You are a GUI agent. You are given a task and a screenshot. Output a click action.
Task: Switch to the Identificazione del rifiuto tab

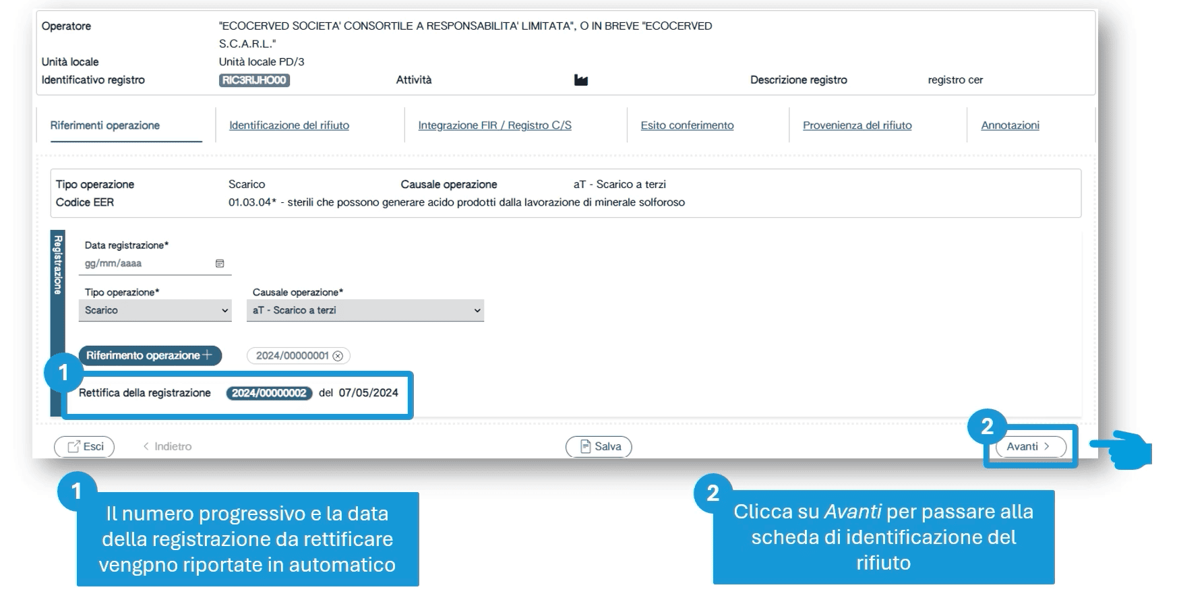[289, 125]
